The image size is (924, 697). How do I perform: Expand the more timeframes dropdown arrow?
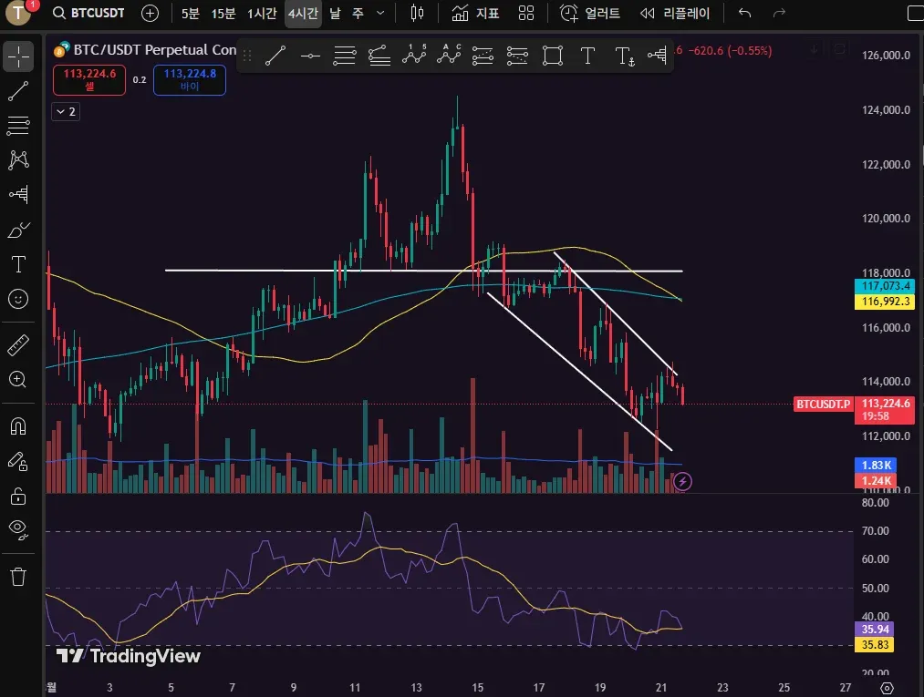click(x=380, y=13)
